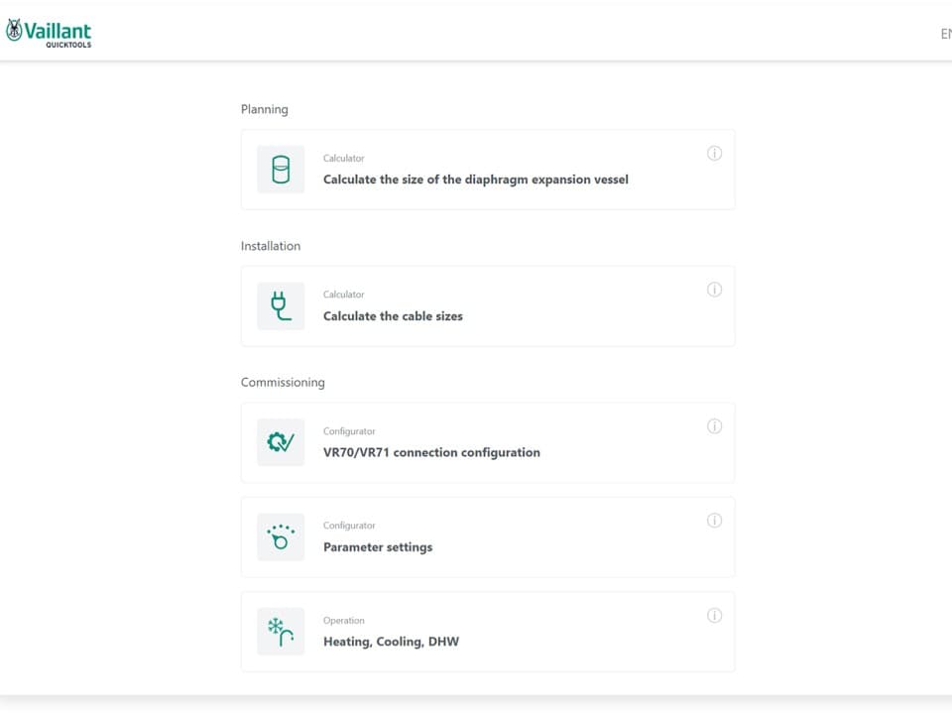Image resolution: width=952 pixels, height=714 pixels.
Task: Click the cable sizes plug icon
Action: (281, 306)
